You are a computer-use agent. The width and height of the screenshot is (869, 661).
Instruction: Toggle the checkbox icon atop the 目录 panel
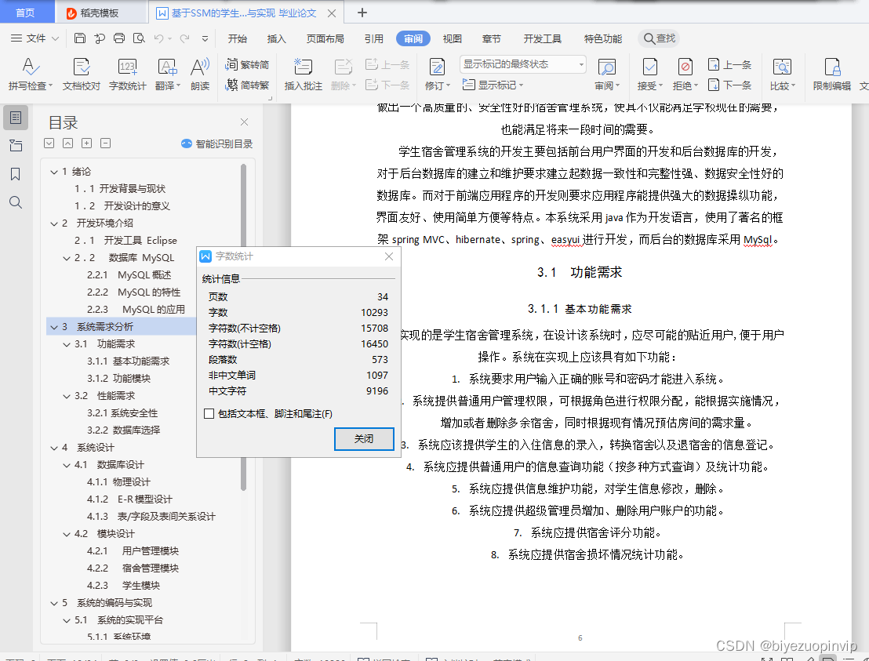pyautogui.click(x=49, y=143)
